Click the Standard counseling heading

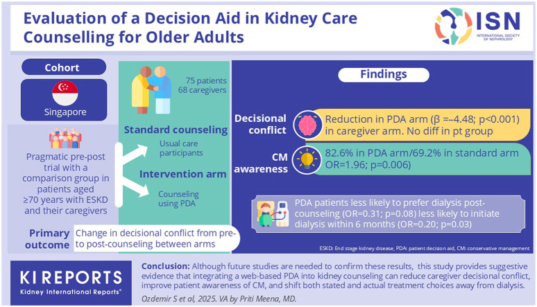(x=176, y=130)
